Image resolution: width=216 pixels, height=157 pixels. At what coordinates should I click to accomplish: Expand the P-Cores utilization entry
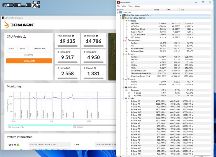pos(129,93)
